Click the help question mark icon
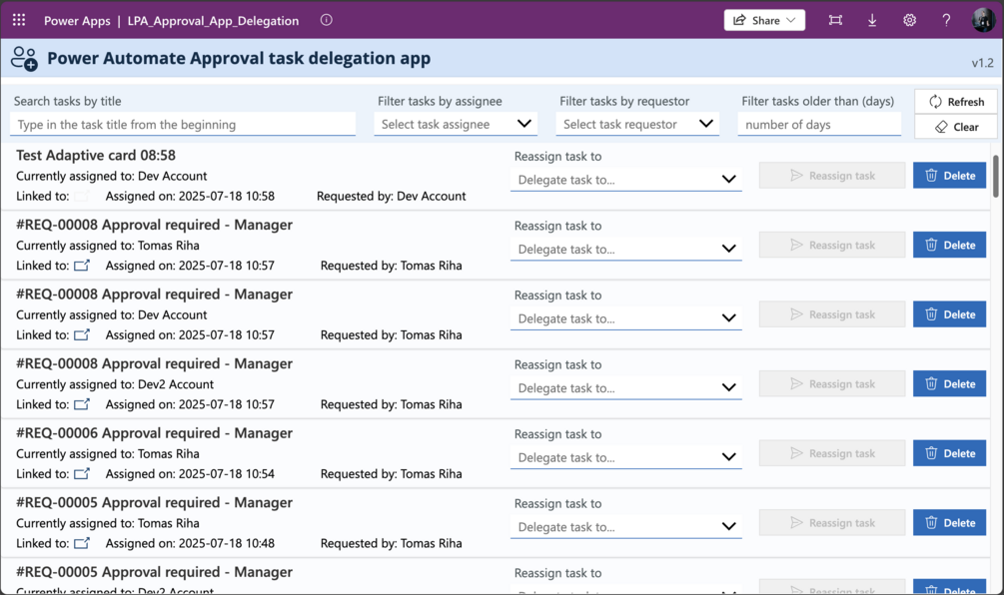 click(946, 20)
